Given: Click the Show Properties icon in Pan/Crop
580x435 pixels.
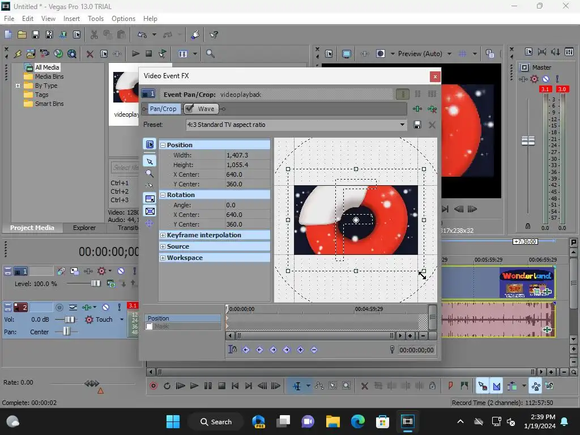Looking at the screenshot, I should 150,144.
